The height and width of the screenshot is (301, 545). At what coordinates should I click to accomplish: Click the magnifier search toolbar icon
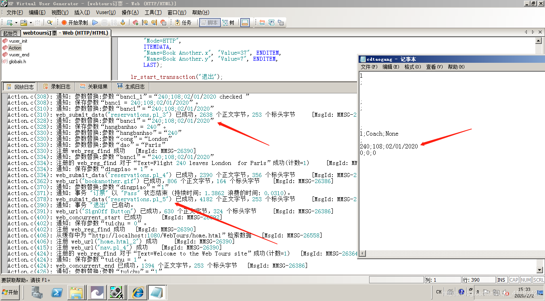(x=50, y=23)
